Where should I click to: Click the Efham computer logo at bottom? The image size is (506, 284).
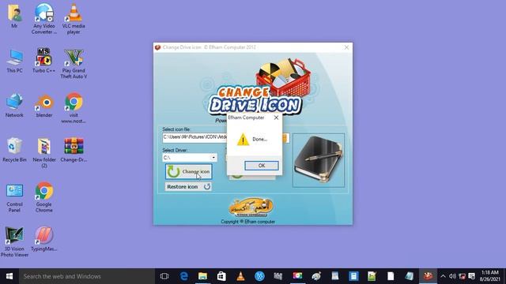[x=251, y=207]
